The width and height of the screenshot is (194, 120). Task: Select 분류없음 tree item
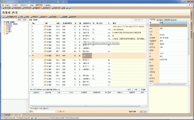click(9, 26)
